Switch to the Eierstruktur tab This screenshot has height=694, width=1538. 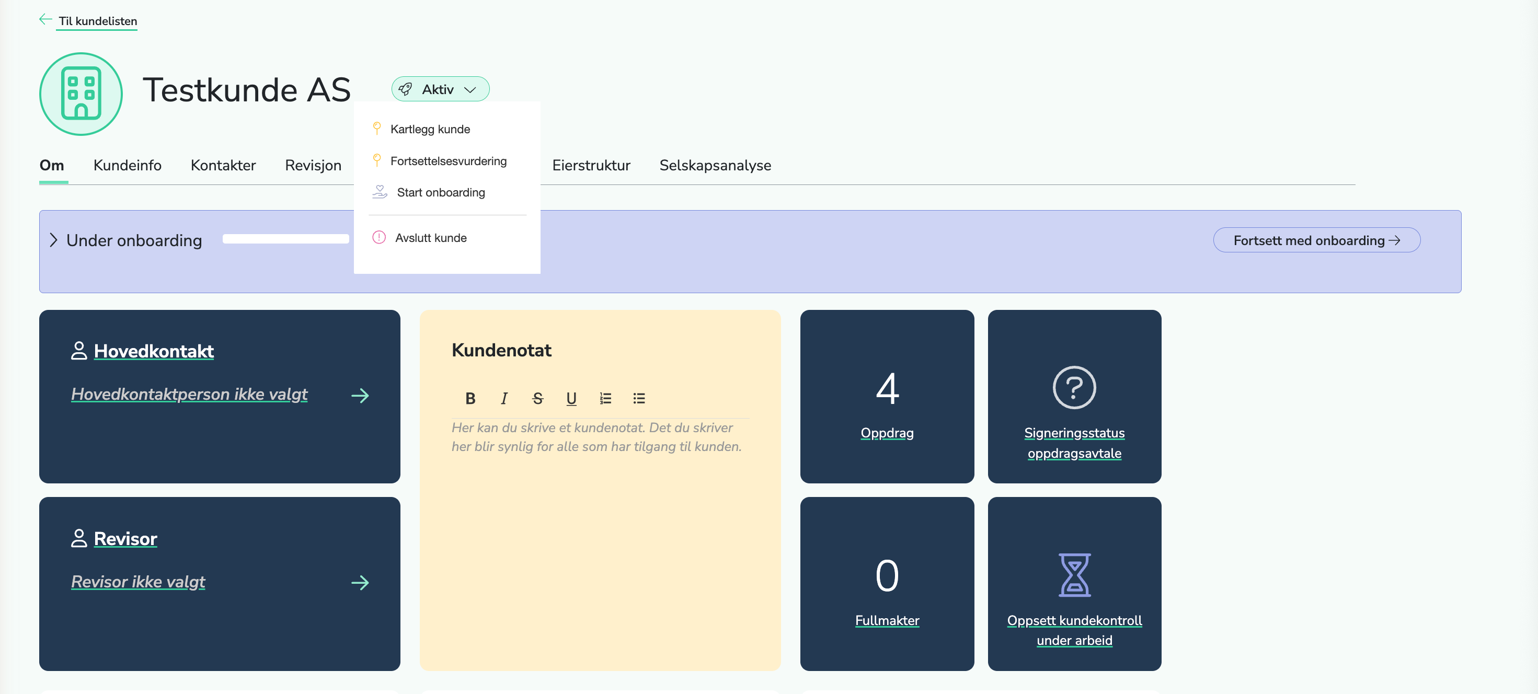tap(591, 165)
